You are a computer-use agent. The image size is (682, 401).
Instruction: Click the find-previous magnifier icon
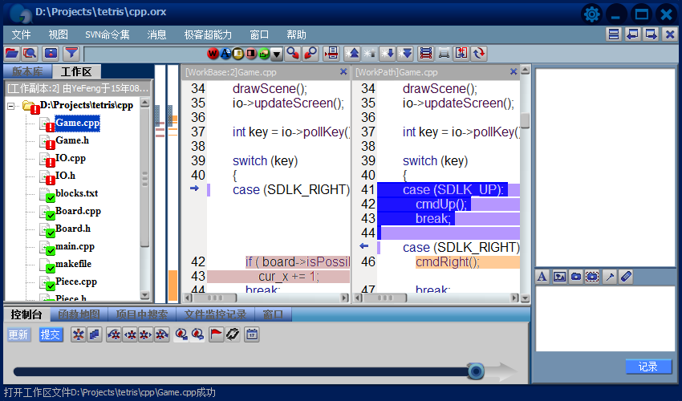(x=311, y=54)
